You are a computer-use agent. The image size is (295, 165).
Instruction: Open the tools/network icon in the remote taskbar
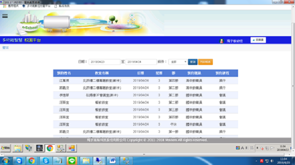(61, 148)
